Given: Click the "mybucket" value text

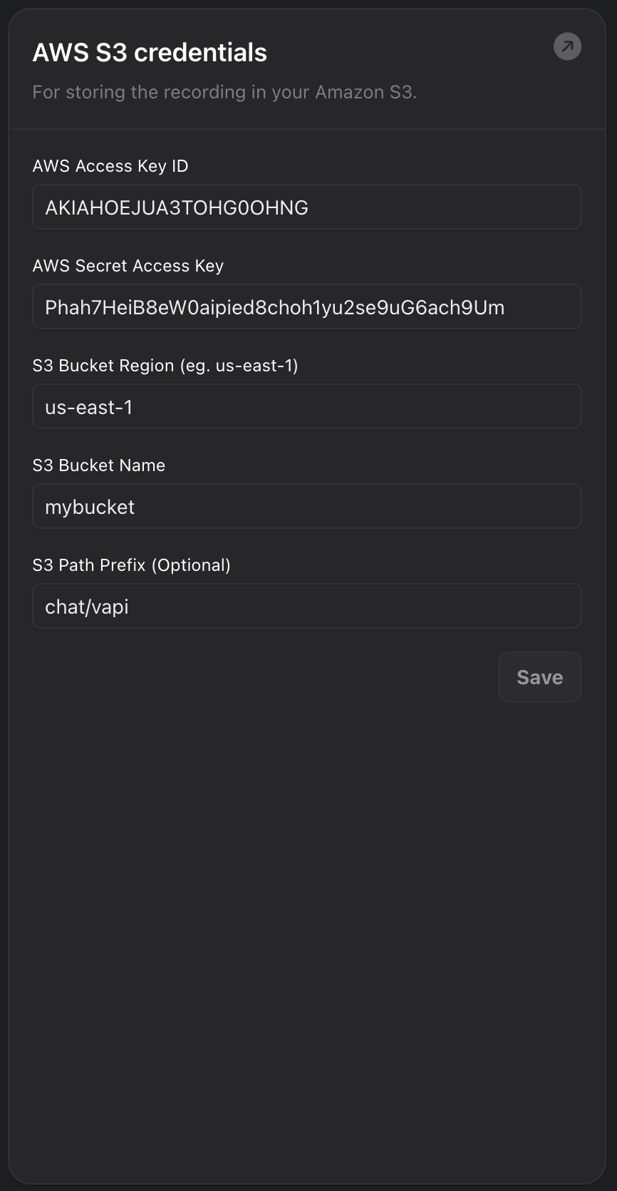Looking at the screenshot, I should click(90, 507).
